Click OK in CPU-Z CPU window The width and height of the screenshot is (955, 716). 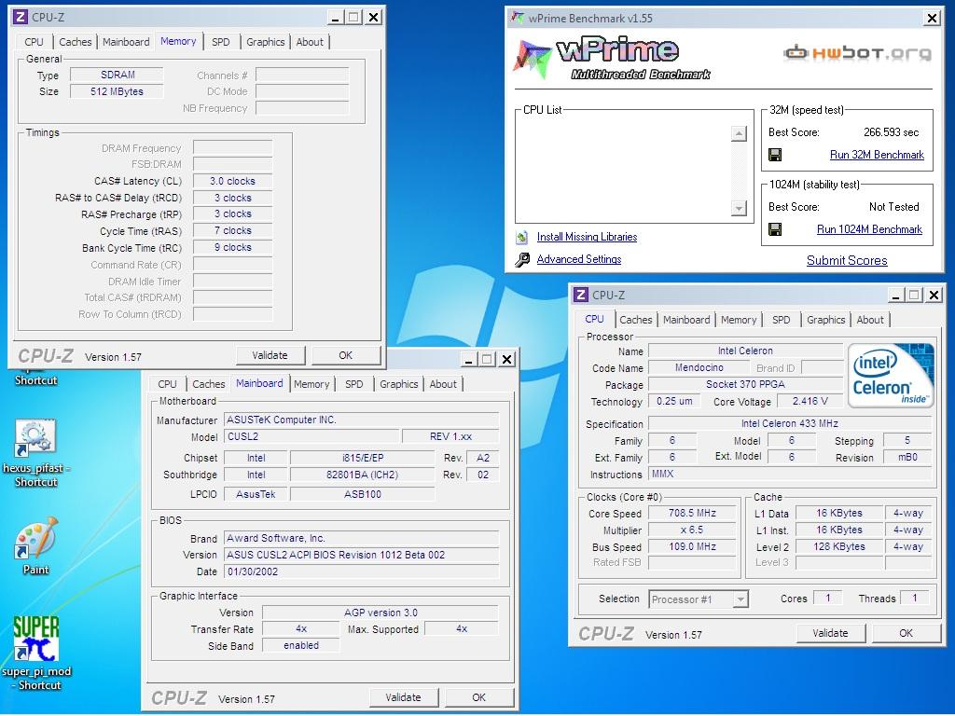click(x=906, y=633)
